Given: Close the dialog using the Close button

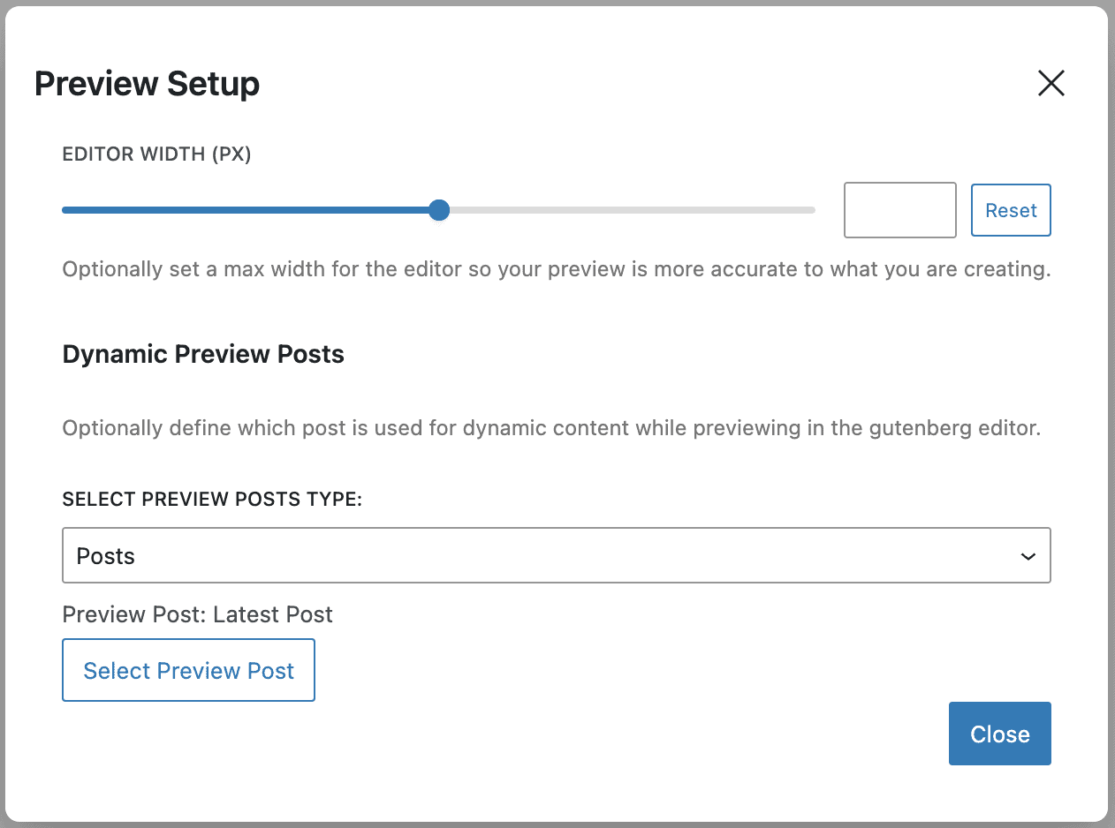Looking at the screenshot, I should click(999, 734).
